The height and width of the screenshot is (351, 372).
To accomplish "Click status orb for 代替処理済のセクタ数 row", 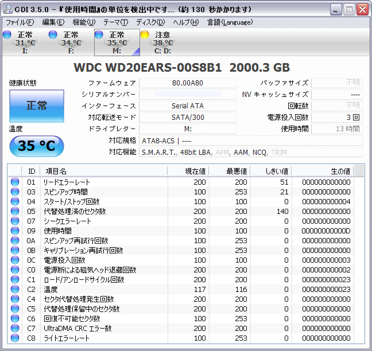I will (15, 211).
